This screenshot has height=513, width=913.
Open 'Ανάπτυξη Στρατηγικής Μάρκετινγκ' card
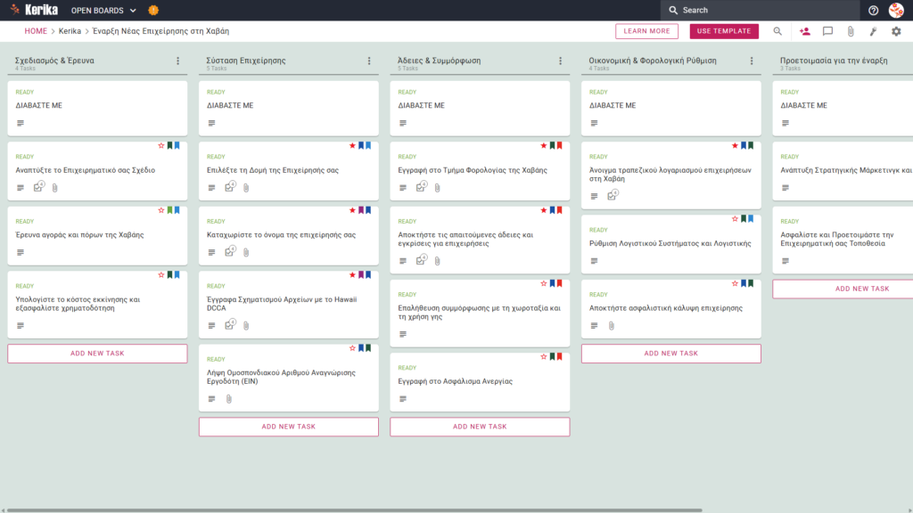click(843, 172)
